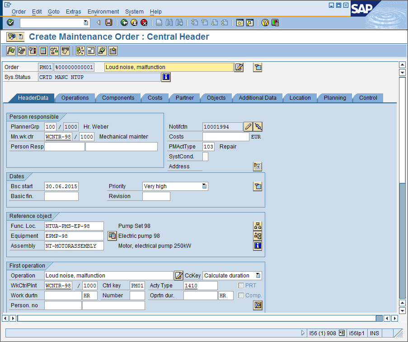Click the tree icon at the Equipment row's end
The height and width of the screenshot is (342, 408).
(x=258, y=236)
